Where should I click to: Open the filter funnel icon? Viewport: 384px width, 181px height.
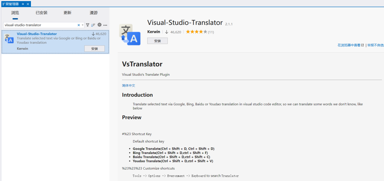tap(87, 25)
